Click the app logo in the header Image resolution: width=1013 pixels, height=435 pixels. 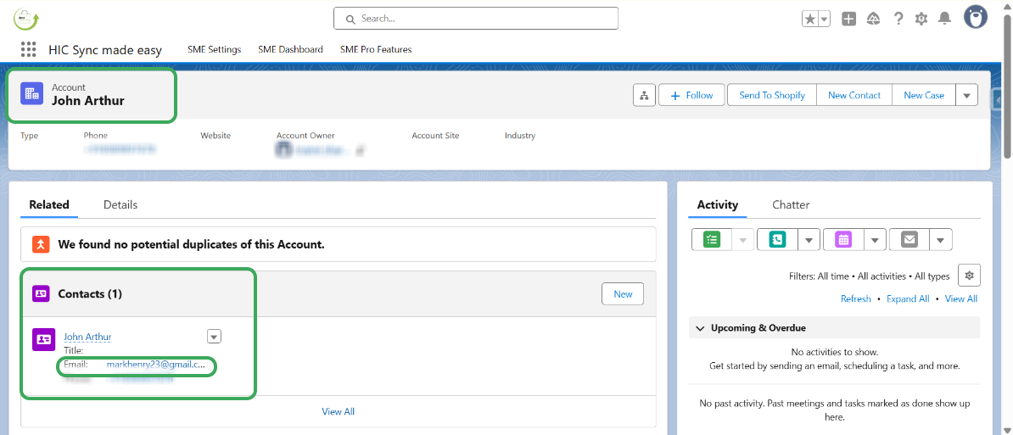(26, 20)
